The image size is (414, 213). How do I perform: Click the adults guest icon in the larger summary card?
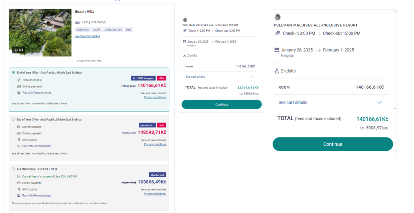pyautogui.click(x=277, y=71)
